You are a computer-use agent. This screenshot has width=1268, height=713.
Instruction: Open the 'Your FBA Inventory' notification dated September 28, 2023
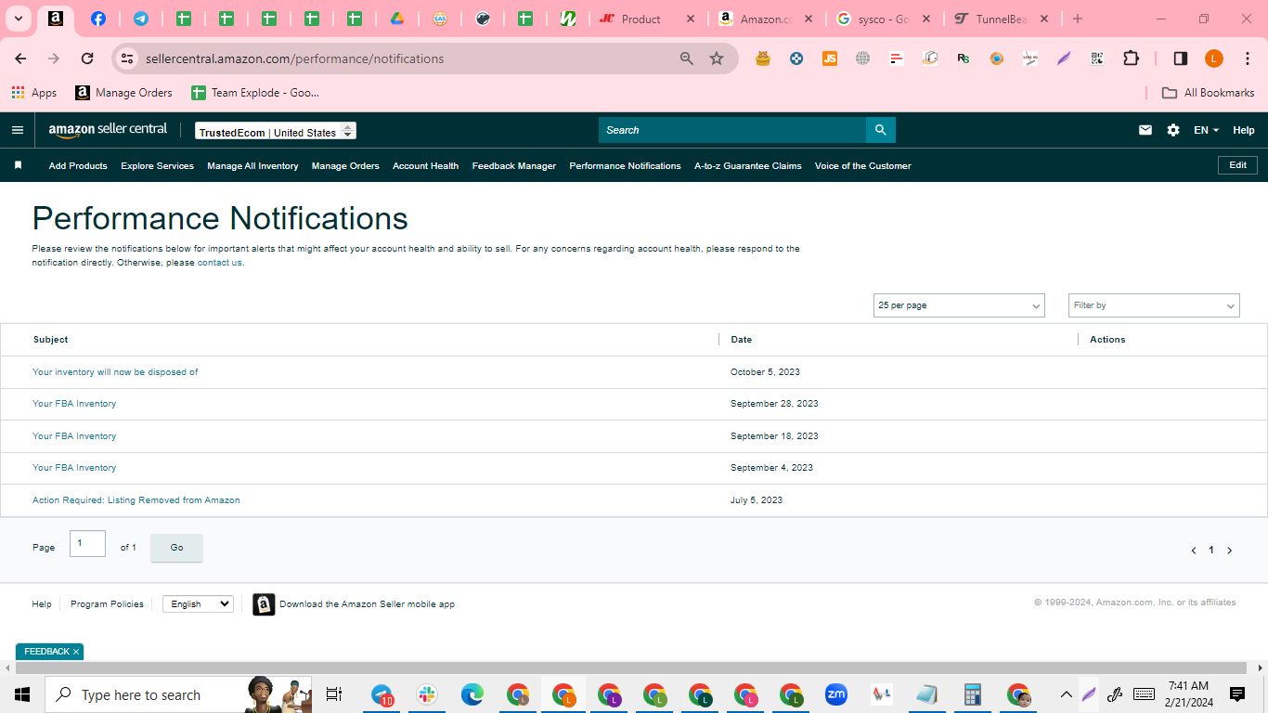[74, 404]
